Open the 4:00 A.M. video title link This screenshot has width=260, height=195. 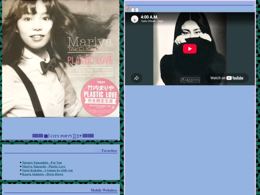(149, 17)
